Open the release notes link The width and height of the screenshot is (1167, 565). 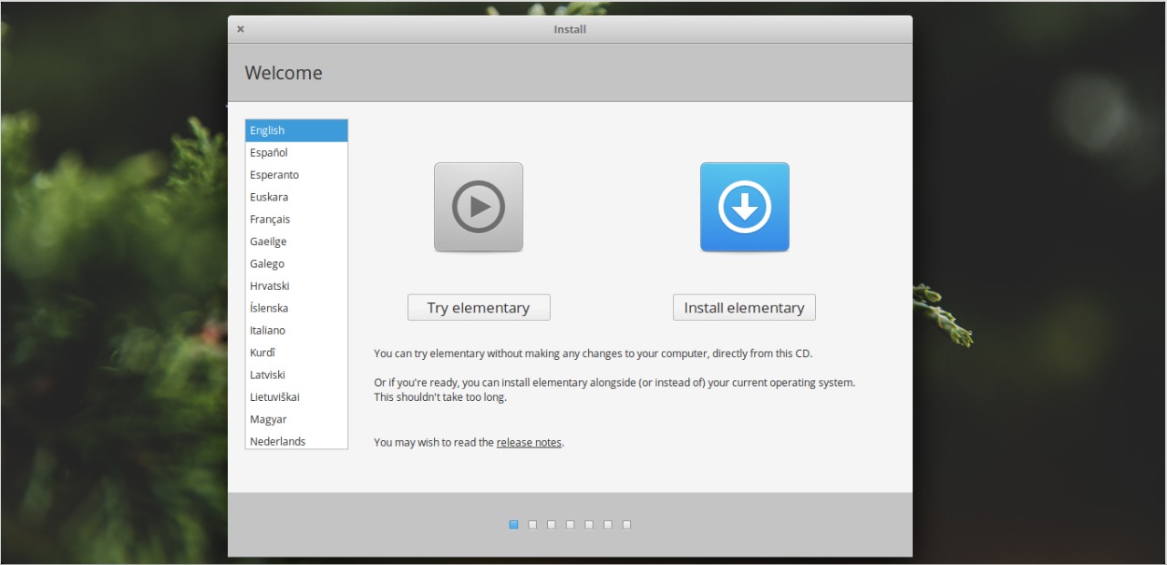click(528, 442)
